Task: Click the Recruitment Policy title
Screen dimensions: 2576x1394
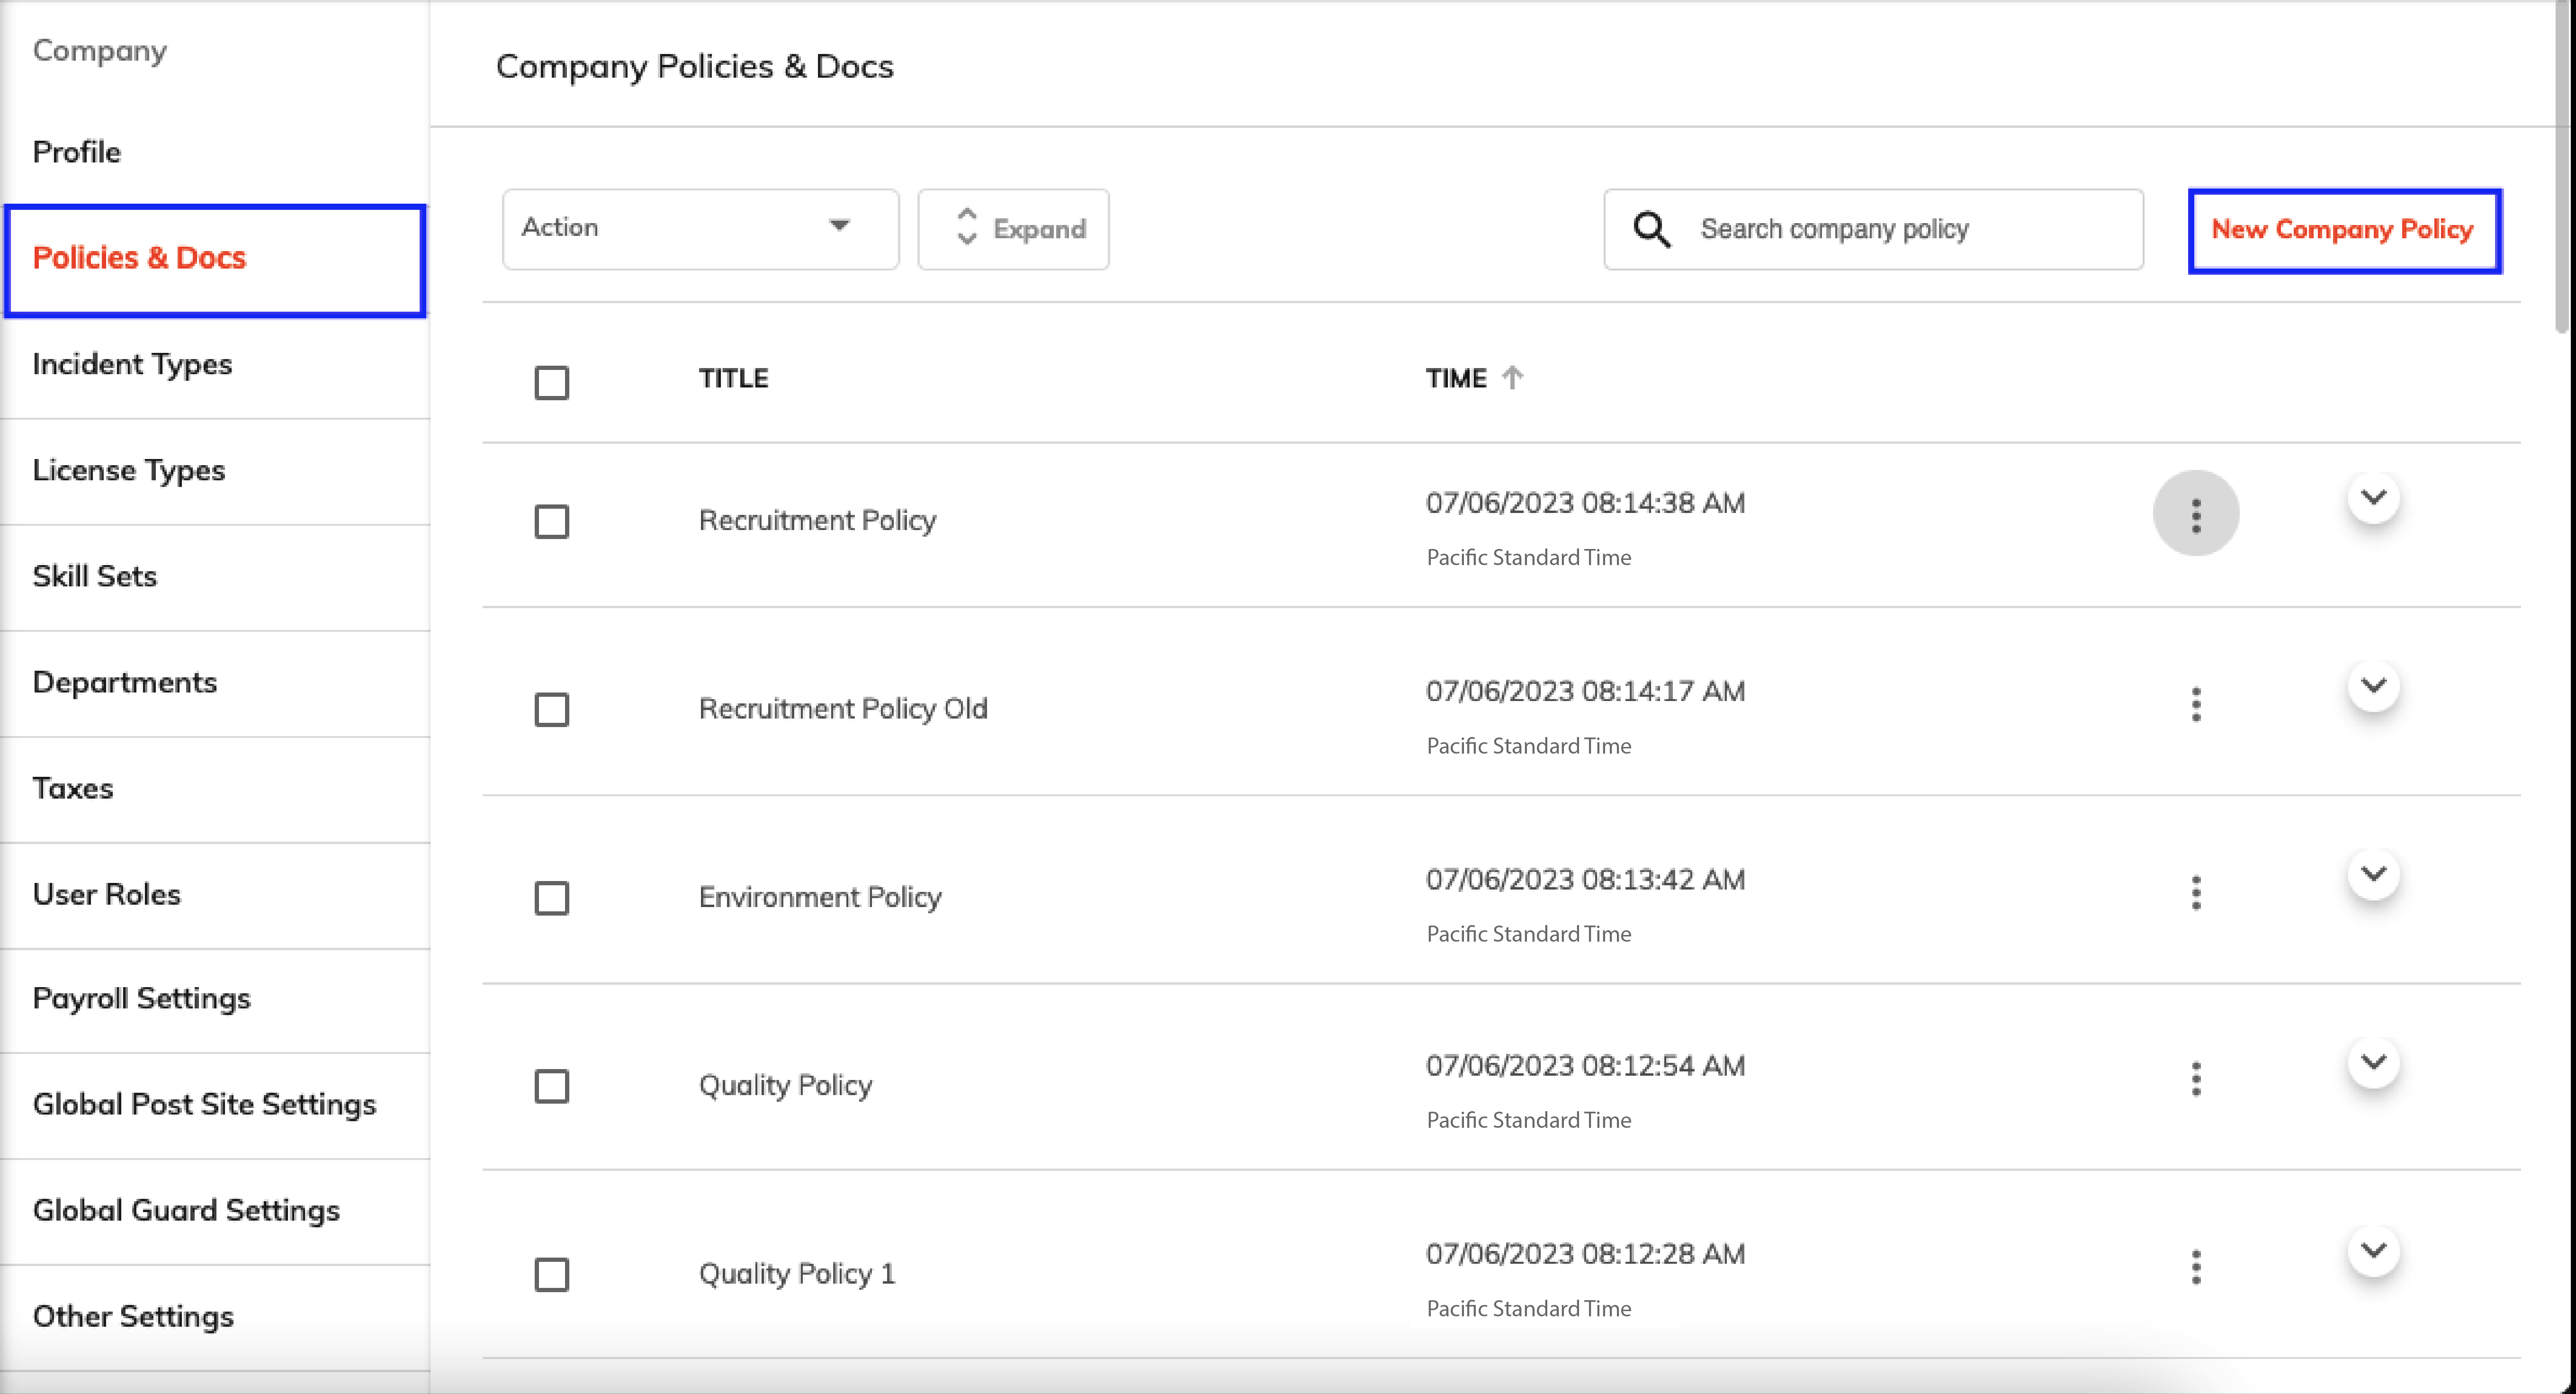Action: click(x=817, y=520)
